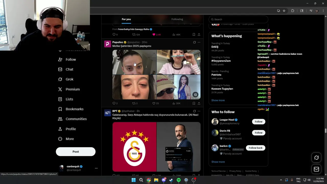
Task: Open Cookie Policy link
Action: click(x=251, y=171)
